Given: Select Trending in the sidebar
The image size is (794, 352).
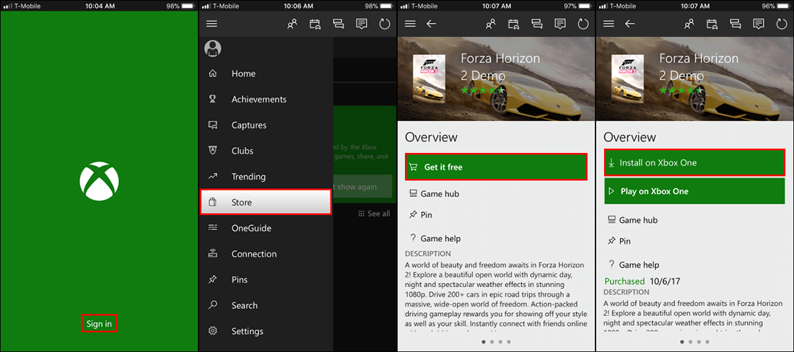Looking at the screenshot, I should click(x=266, y=177).
